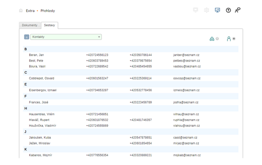Click second phone +420350786144
This screenshot has width=262, height=165.
tap(141, 55)
